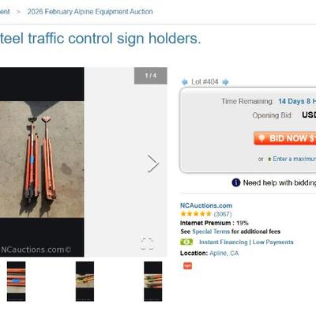This screenshot has height=316, width=316.
Task: Click the red chat badge icon
Action: click(187, 265)
